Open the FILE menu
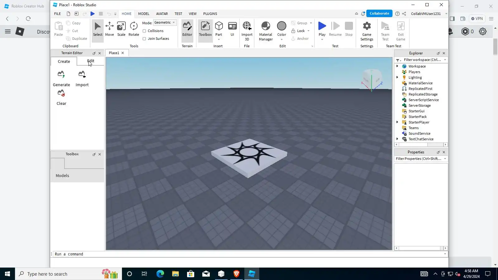 pyautogui.click(x=58, y=14)
